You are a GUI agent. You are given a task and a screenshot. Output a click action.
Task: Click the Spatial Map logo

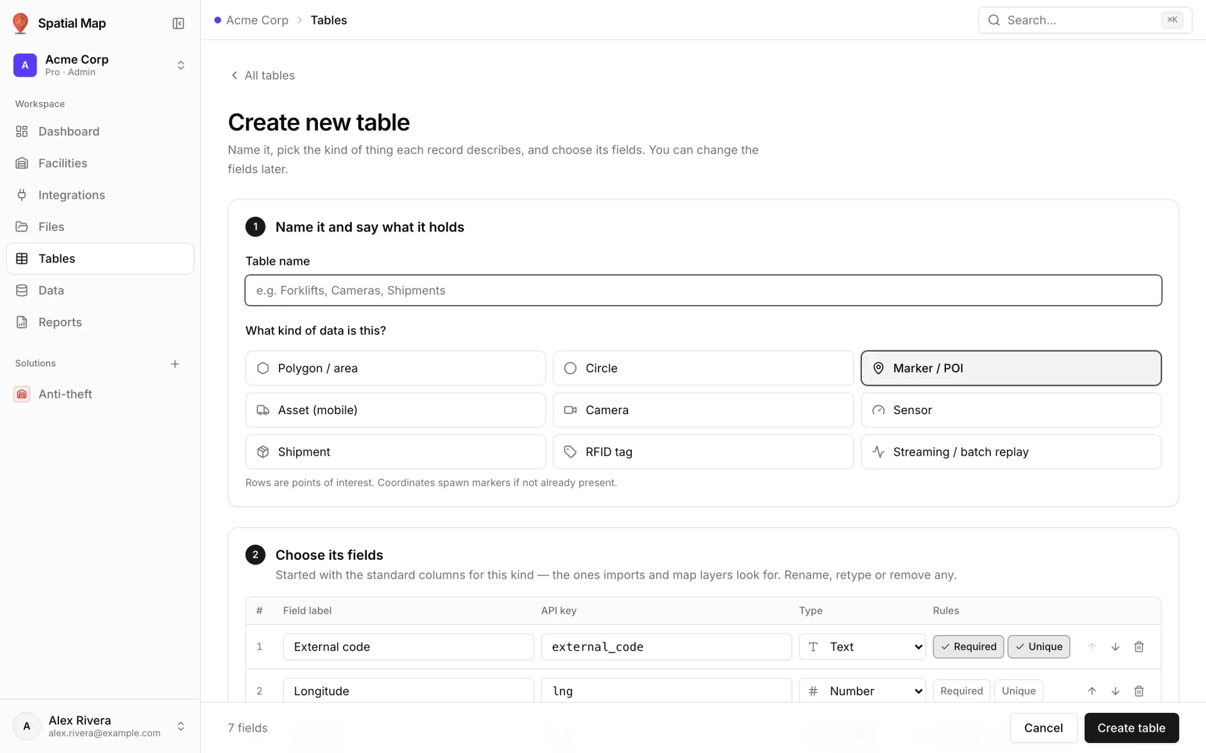click(21, 23)
